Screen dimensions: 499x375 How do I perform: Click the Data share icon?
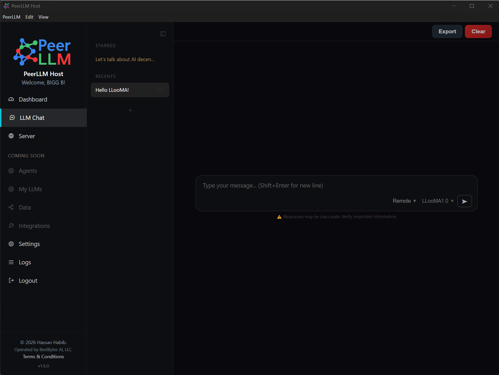point(11,207)
